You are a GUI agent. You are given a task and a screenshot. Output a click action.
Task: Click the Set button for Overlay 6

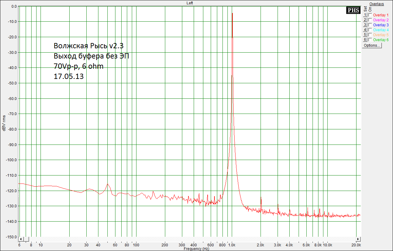[365, 40]
